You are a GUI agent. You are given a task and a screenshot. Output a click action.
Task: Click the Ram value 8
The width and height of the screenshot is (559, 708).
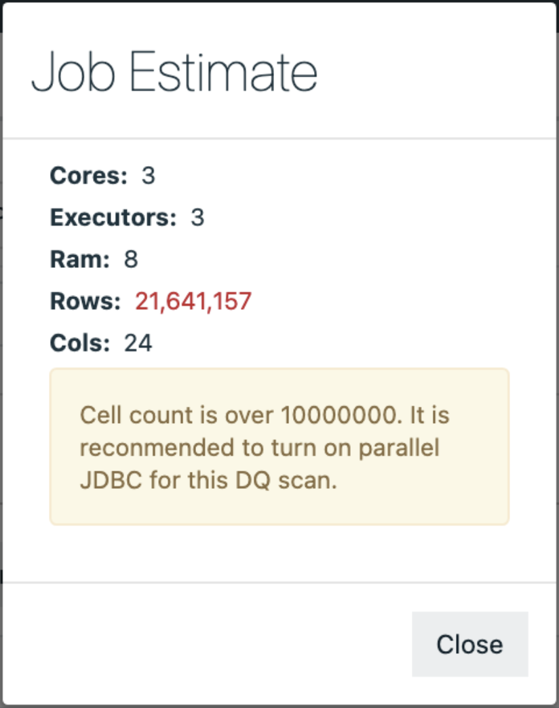coord(131,259)
